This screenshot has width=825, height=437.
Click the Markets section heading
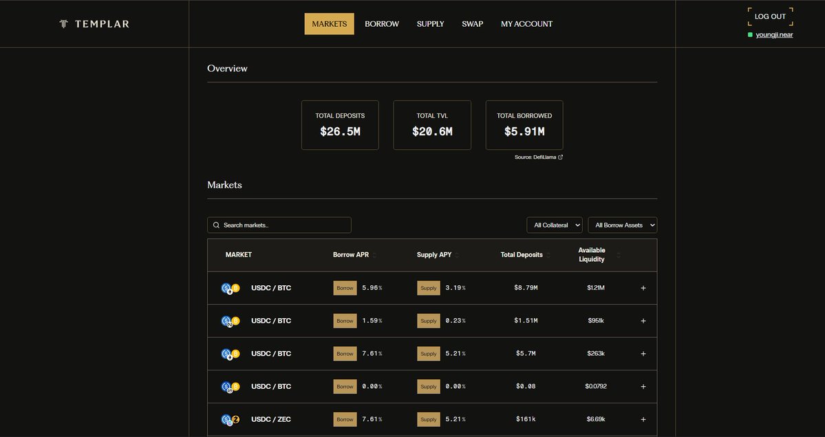point(225,185)
